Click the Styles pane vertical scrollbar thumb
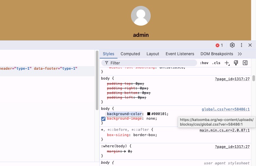This screenshot has width=256, height=166. coord(253,78)
